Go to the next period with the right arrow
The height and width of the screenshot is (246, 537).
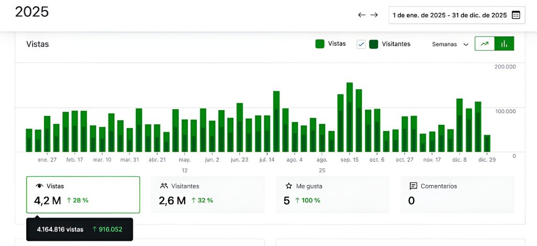[374, 15]
